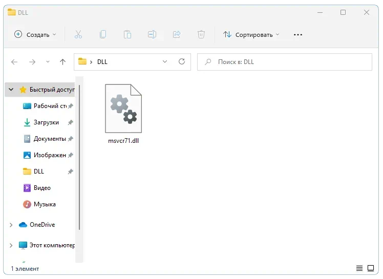The image size is (383, 279).
Task: Expand the OneDrive tree node
Action: tap(11, 225)
